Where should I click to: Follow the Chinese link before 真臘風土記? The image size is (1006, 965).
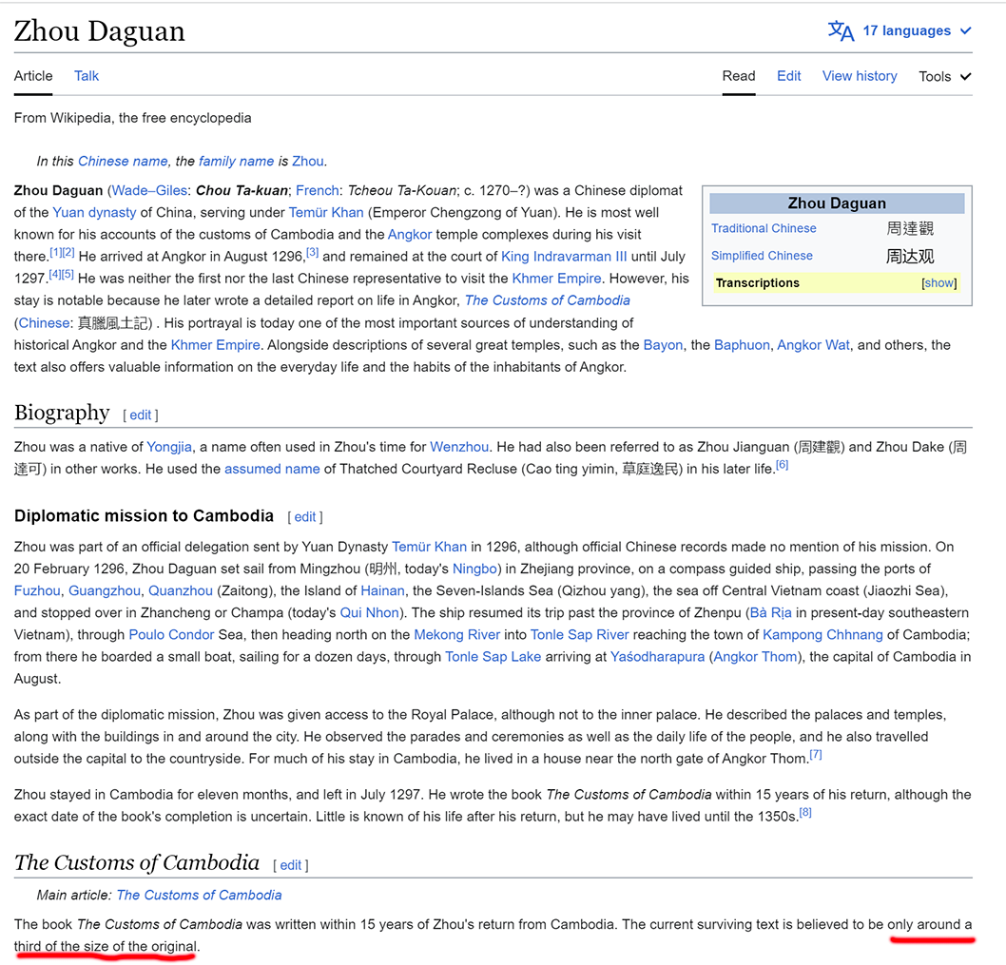44,322
